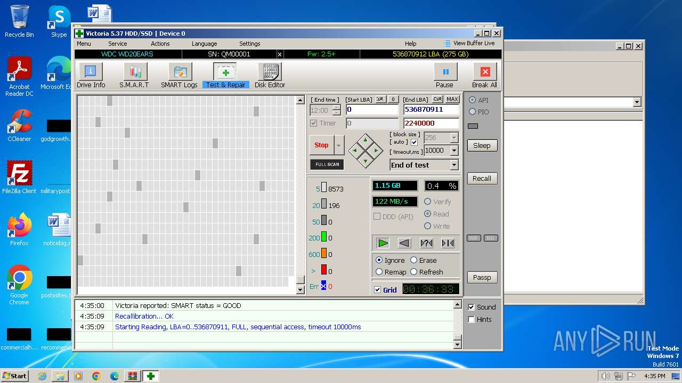This screenshot has height=383, width=682.
Task: Click the 0 button for Start LBA
Action: coord(393,99)
